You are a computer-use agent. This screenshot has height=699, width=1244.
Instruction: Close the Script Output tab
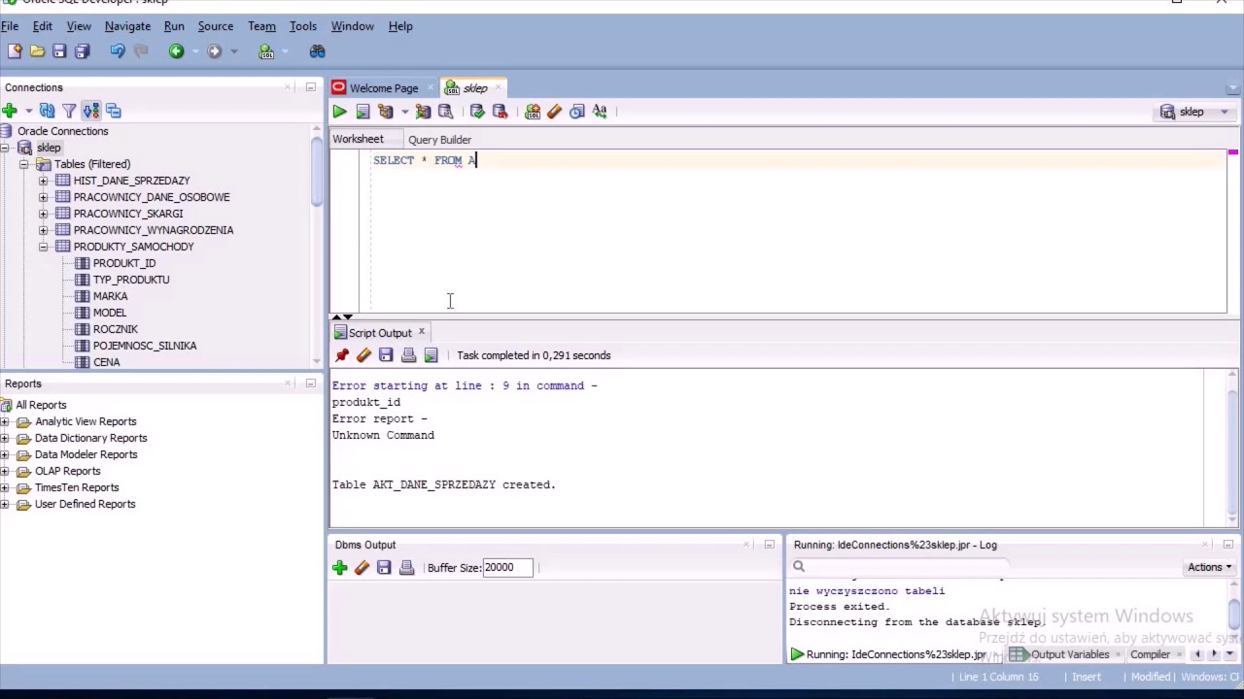[x=421, y=332]
